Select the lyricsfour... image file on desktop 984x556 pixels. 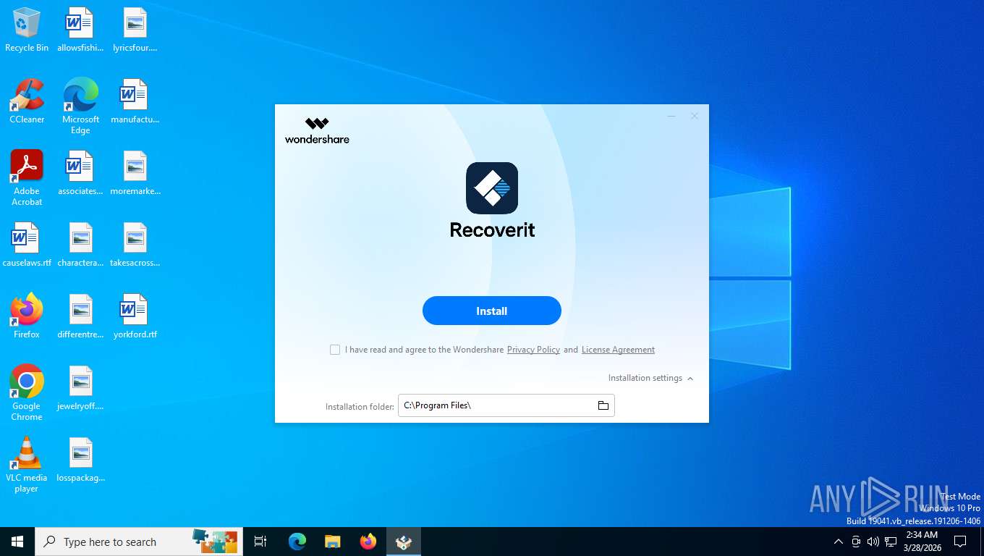coord(135,30)
